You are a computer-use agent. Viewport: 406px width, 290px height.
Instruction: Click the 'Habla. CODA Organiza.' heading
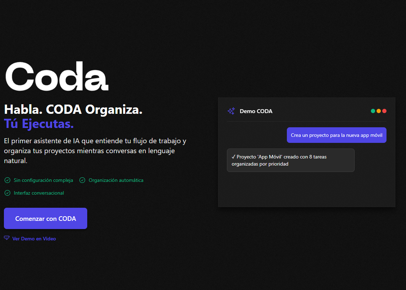pos(73,109)
